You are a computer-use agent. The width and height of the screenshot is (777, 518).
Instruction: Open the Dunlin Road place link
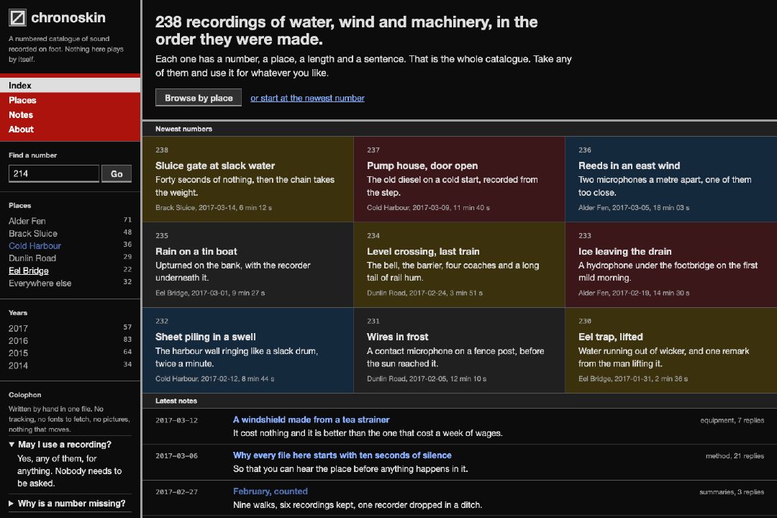pos(32,258)
